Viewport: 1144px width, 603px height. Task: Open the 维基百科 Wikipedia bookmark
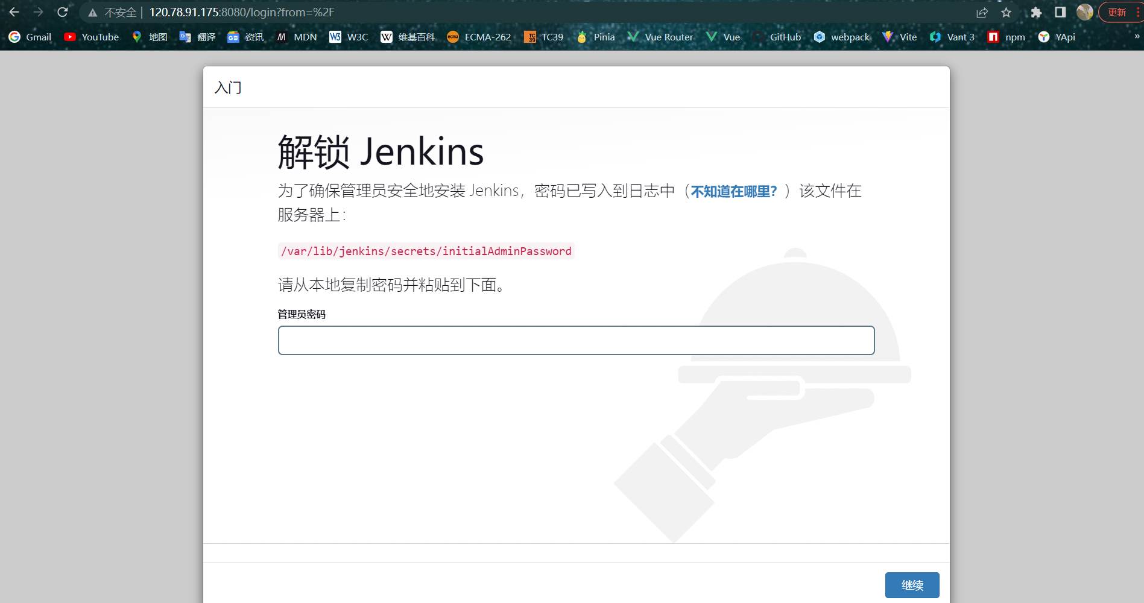click(408, 37)
